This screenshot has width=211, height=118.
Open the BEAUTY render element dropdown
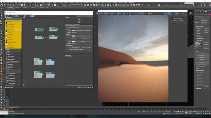[x=156, y=13]
